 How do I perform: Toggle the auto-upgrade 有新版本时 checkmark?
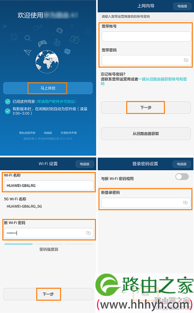tap(8, 111)
